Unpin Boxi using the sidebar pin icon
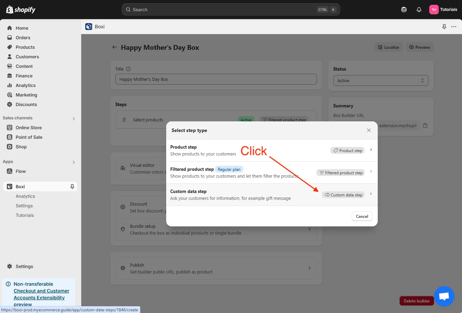462x313 pixels. pos(72,187)
